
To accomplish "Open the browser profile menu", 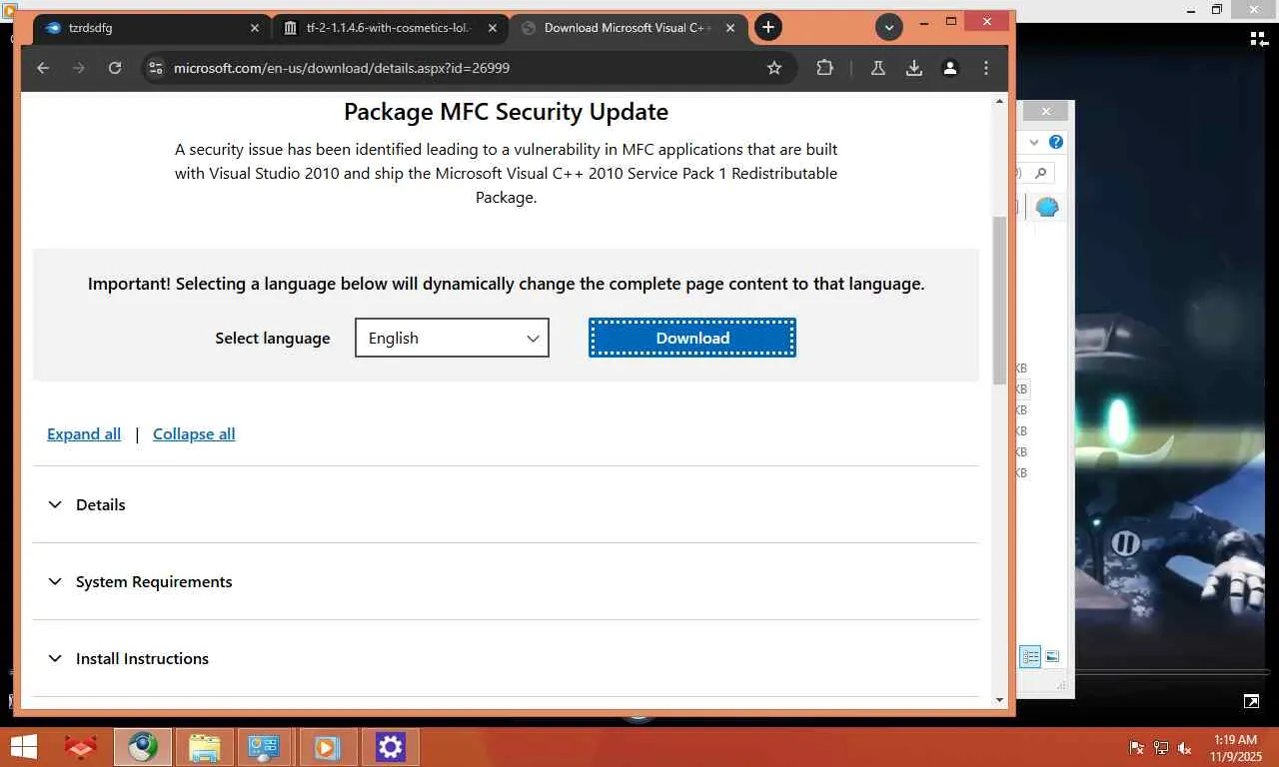I will [950, 68].
